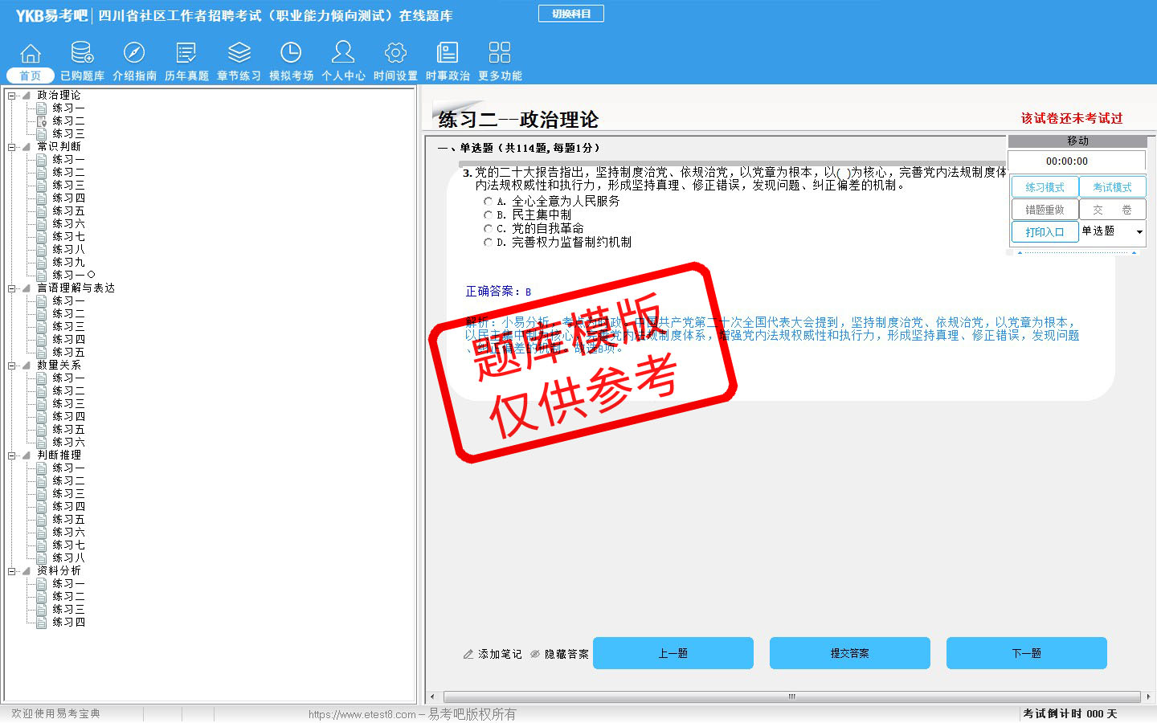The image size is (1157, 723).
Task: Open the 章节练习 layers icon
Action: (x=239, y=53)
